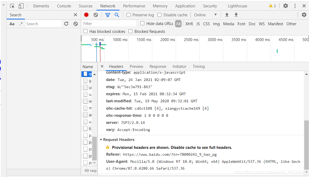Check Has blocked cookies checkbox

tap(86, 31)
